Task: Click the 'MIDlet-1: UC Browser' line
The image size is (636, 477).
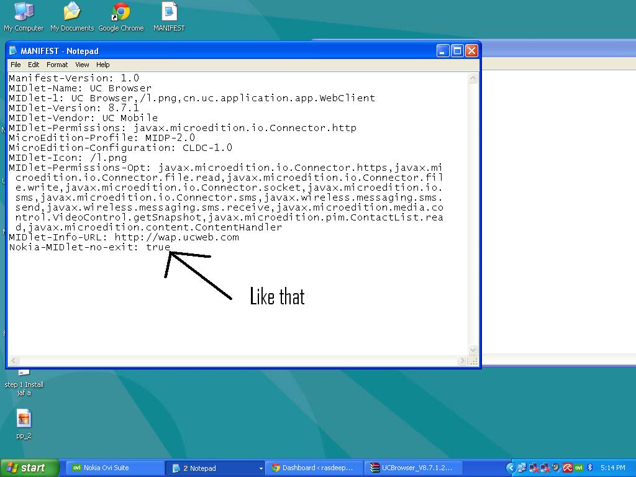Action: [192, 98]
